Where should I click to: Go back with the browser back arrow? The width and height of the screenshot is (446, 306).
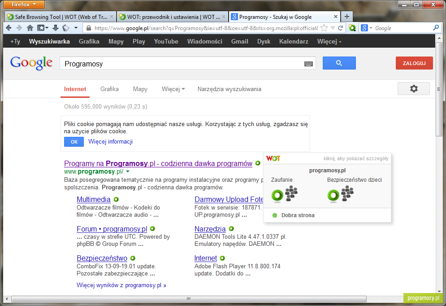9,28
